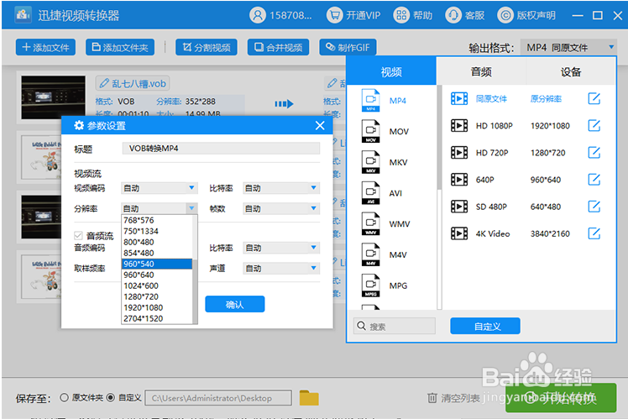
Task: Collapse the 分辨率 dropdown arrow
Action: pos(191,208)
